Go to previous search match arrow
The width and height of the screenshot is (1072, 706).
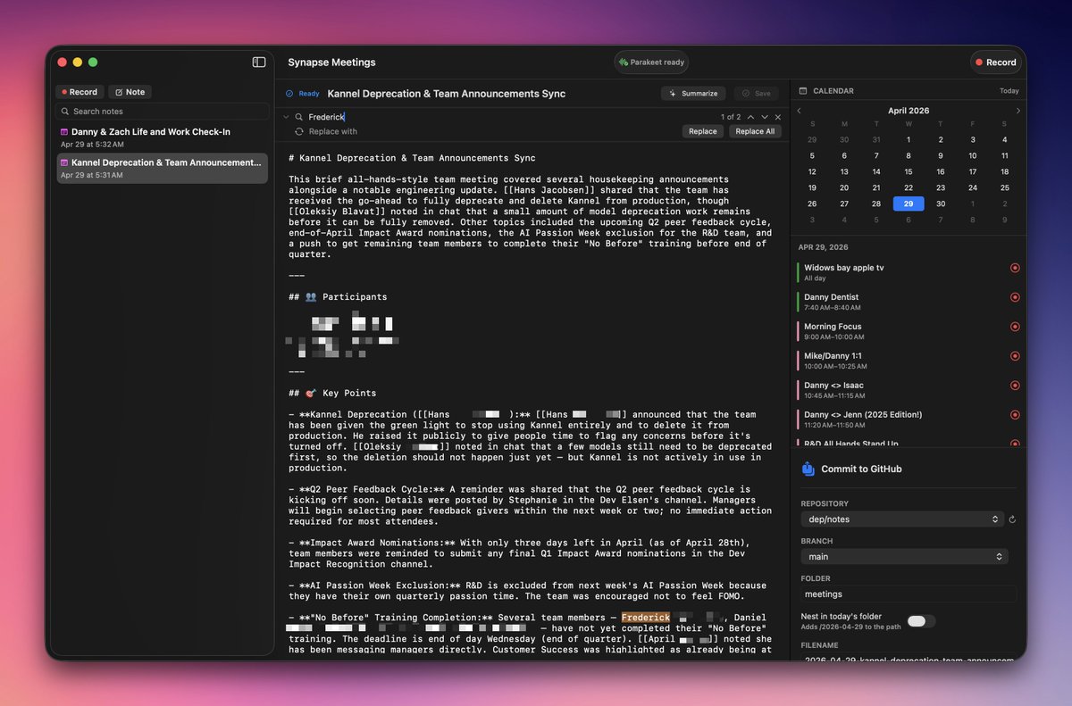[750, 117]
